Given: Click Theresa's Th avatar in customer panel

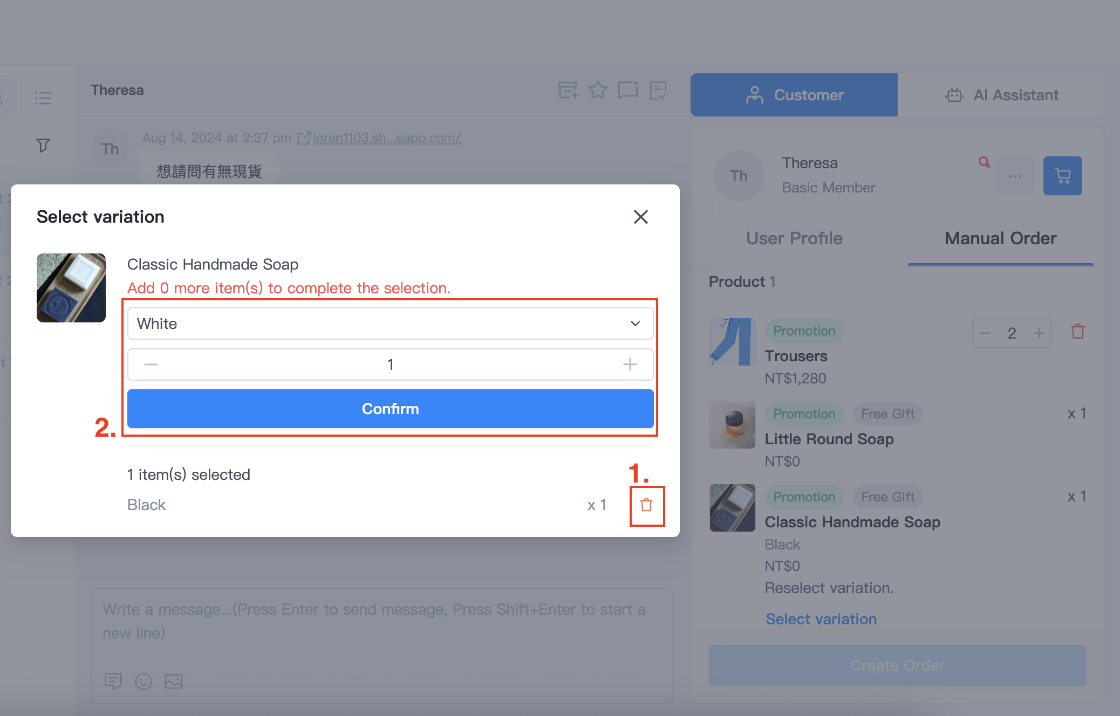Looking at the screenshot, I should (x=739, y=176).
